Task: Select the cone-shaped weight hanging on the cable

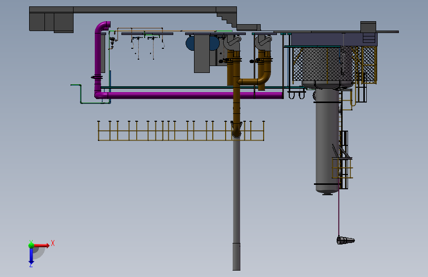Action: (x=345, y=241)
